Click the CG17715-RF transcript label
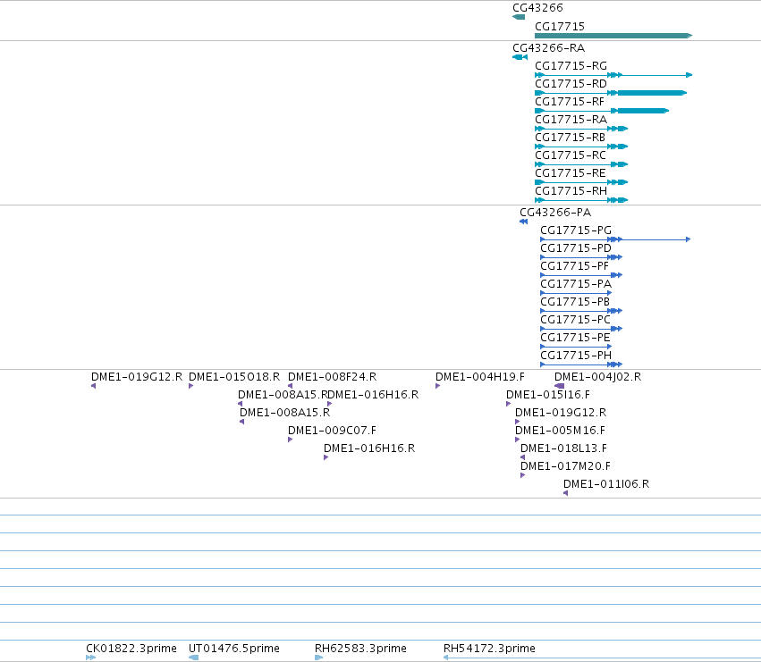 (x=570, y=102)
